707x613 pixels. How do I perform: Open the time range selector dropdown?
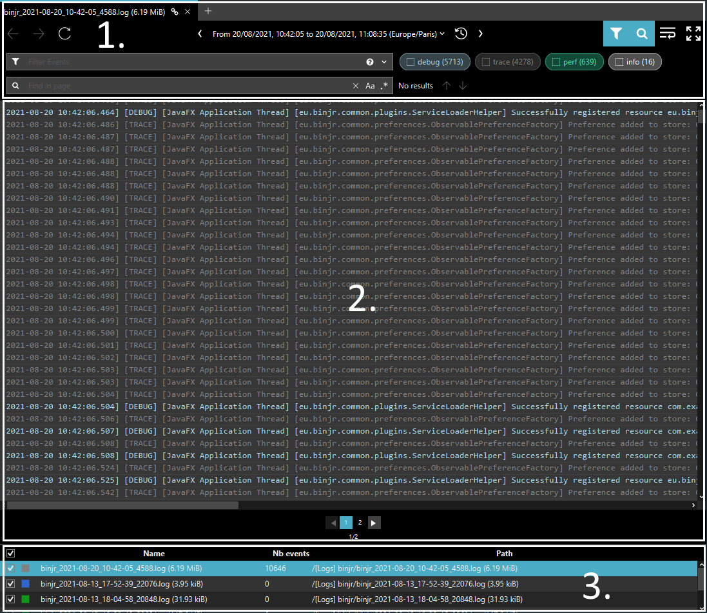(329, 34)
